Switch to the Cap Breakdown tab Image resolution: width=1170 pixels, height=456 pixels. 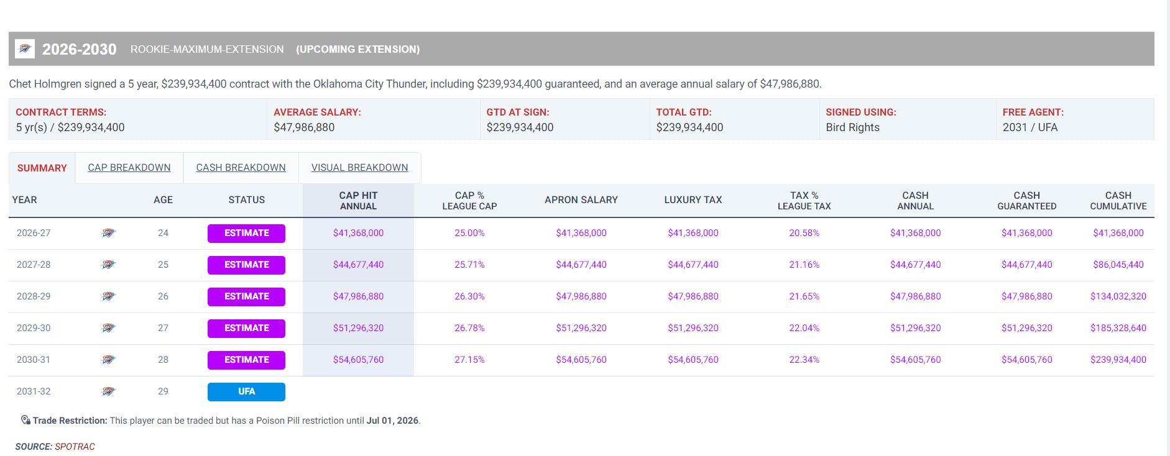129,168
